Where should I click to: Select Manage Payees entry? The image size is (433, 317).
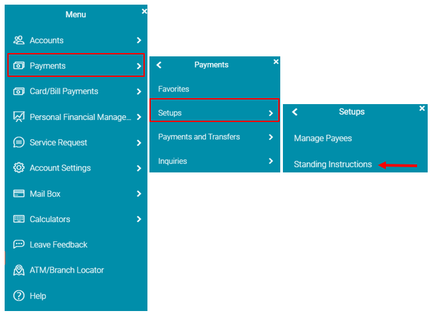tap(323, 139)
